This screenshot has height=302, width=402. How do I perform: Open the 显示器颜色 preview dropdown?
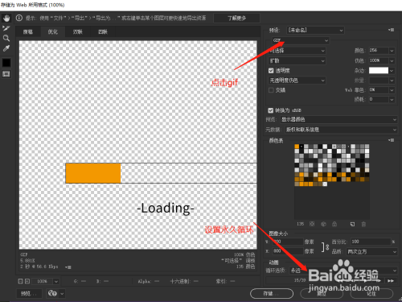coord(338,119)
